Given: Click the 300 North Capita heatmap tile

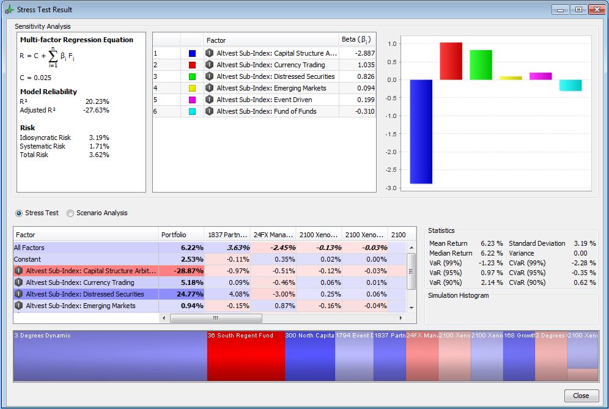Looking at the screenshot, I should coord(309,356).
